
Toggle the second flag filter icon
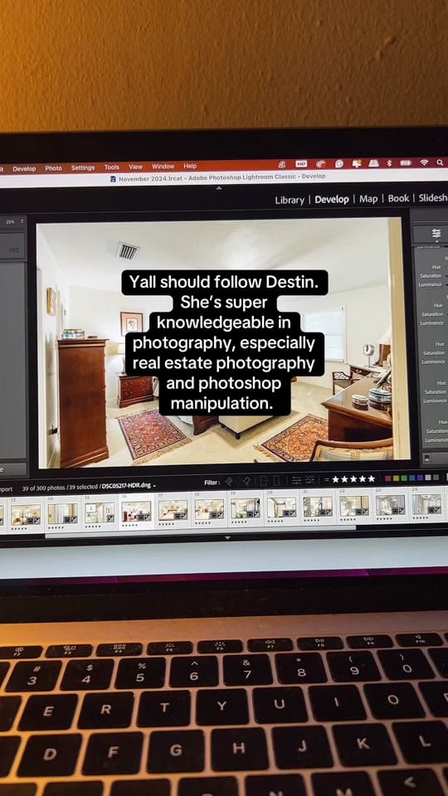pyautogui.click(x=246, y=480)
